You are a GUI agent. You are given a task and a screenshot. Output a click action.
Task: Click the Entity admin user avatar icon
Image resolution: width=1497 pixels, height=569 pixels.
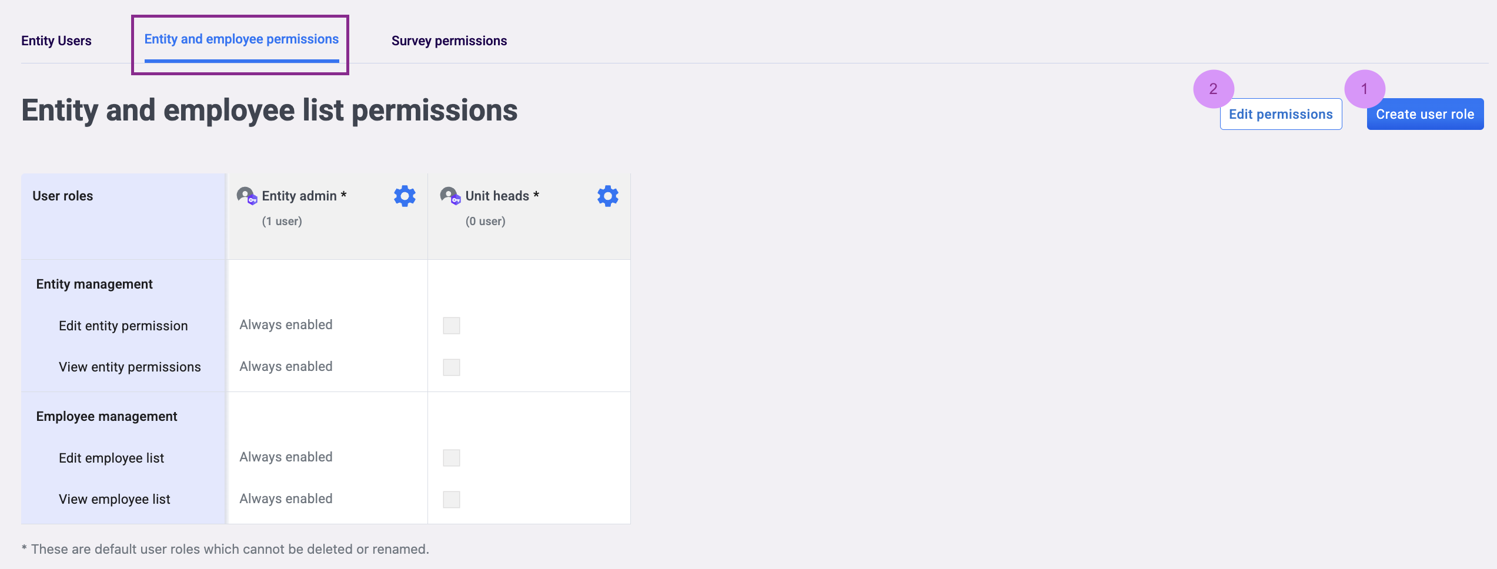246,196
